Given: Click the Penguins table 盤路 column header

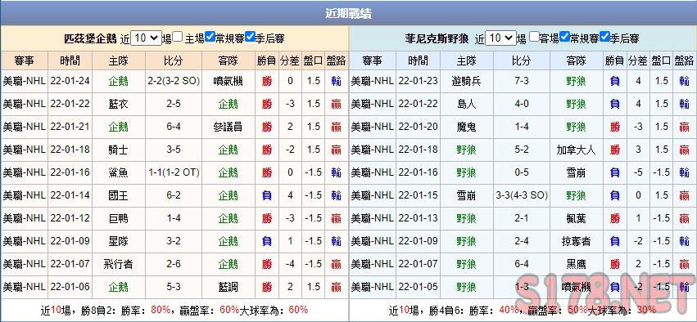Looking at the screenshot, I should click(336, 60).
